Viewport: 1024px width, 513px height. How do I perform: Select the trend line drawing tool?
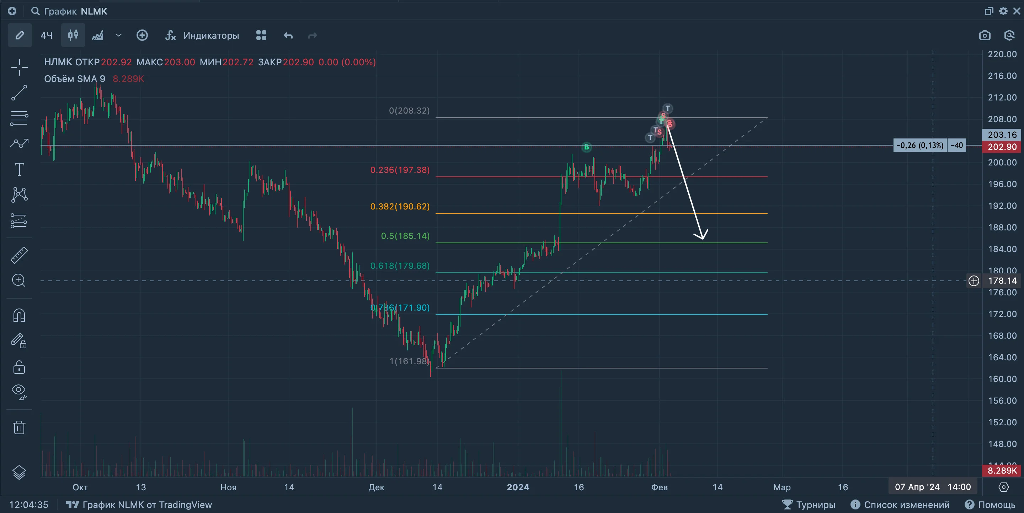(19, 93)
